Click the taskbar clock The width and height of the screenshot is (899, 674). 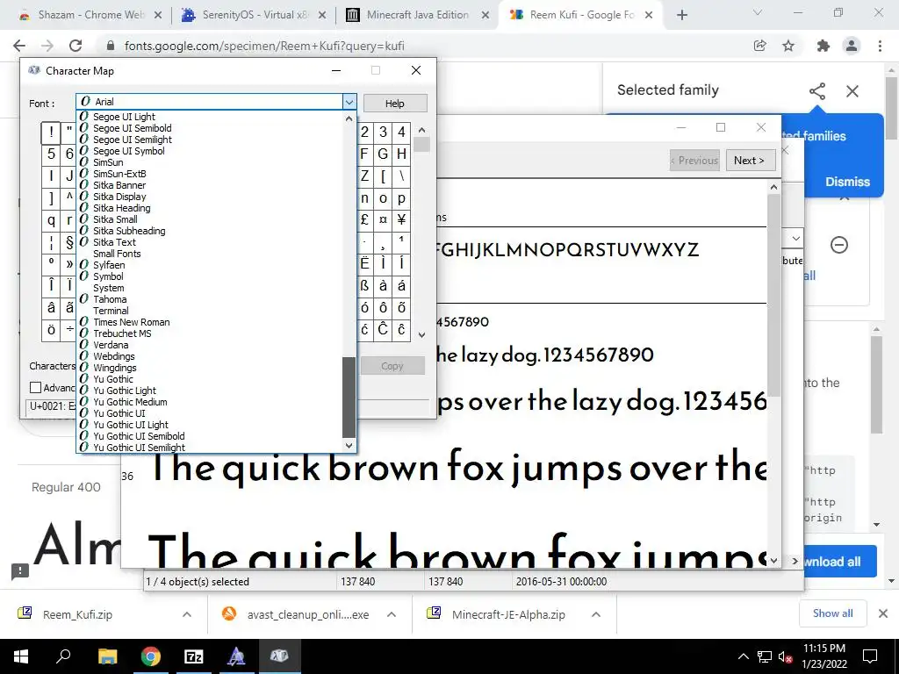[x=823, y=656]
